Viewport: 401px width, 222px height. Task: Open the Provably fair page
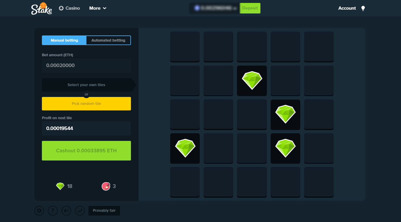104,211
